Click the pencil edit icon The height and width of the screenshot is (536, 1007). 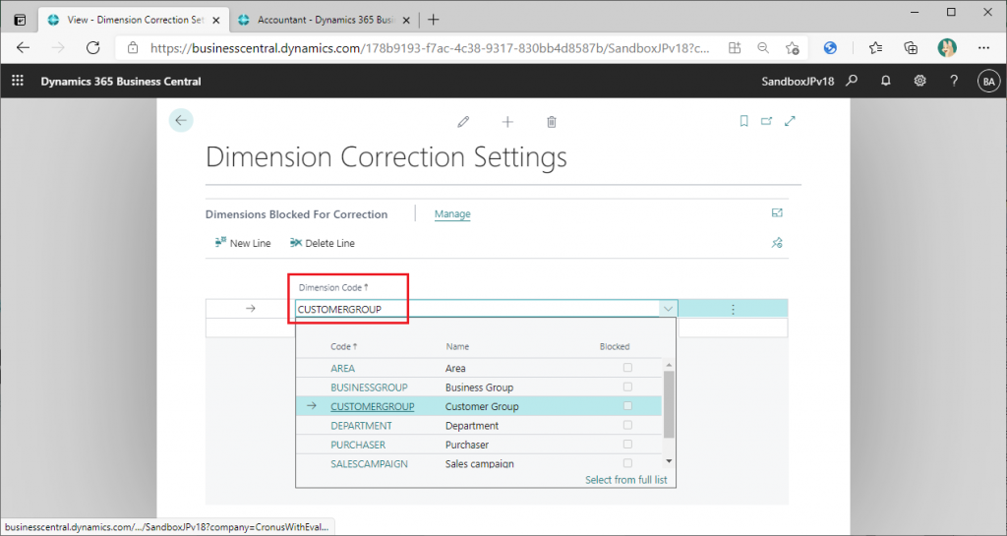point(463,121)
